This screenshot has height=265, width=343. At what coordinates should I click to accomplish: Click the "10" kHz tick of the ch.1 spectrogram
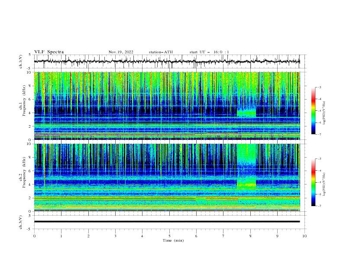click(x=29, y=72)
